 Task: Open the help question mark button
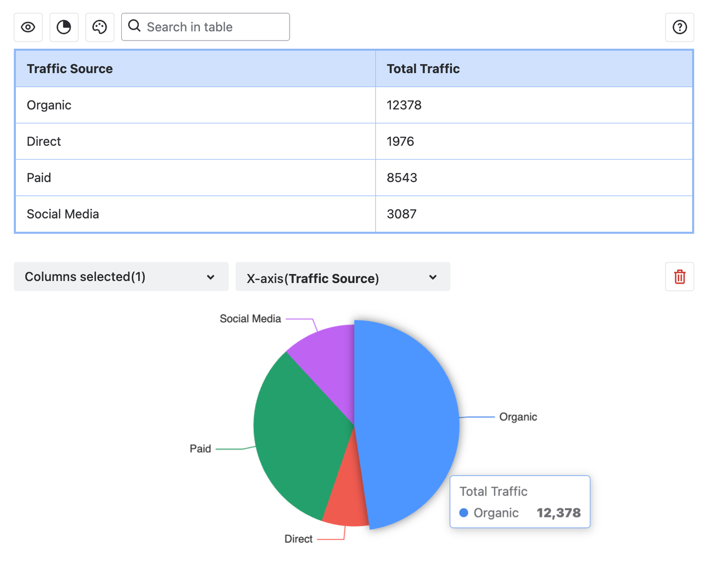point(680,27)
